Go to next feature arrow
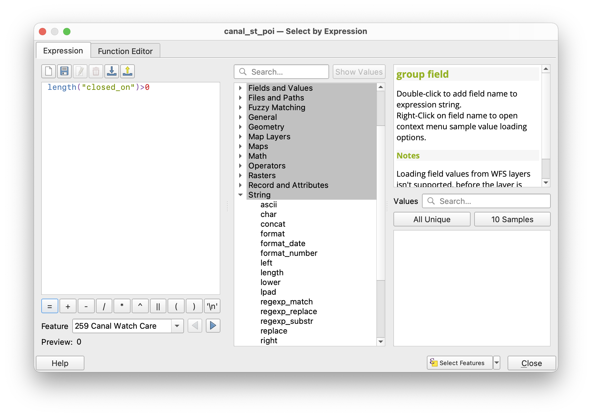Viewport: 592px width, 417px height. (x=213, y=326)
